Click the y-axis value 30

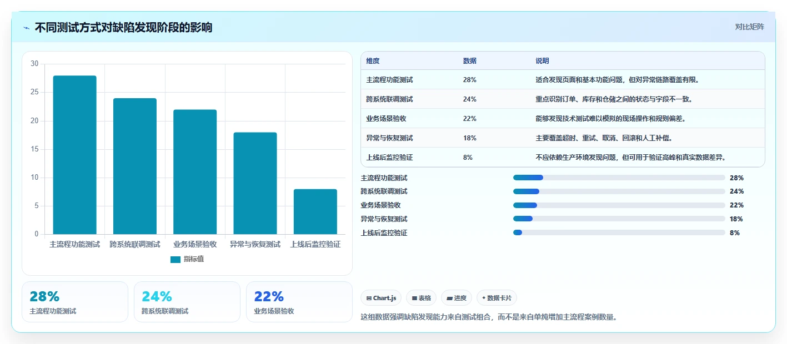click(34, 64)
